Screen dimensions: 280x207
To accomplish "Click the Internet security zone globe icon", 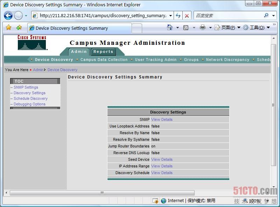I will [x=163, y=201].
